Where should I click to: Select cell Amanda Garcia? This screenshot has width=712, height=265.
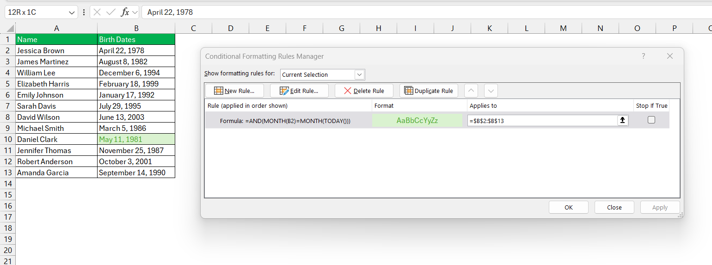pyautogui.click(x=56, y=173)
